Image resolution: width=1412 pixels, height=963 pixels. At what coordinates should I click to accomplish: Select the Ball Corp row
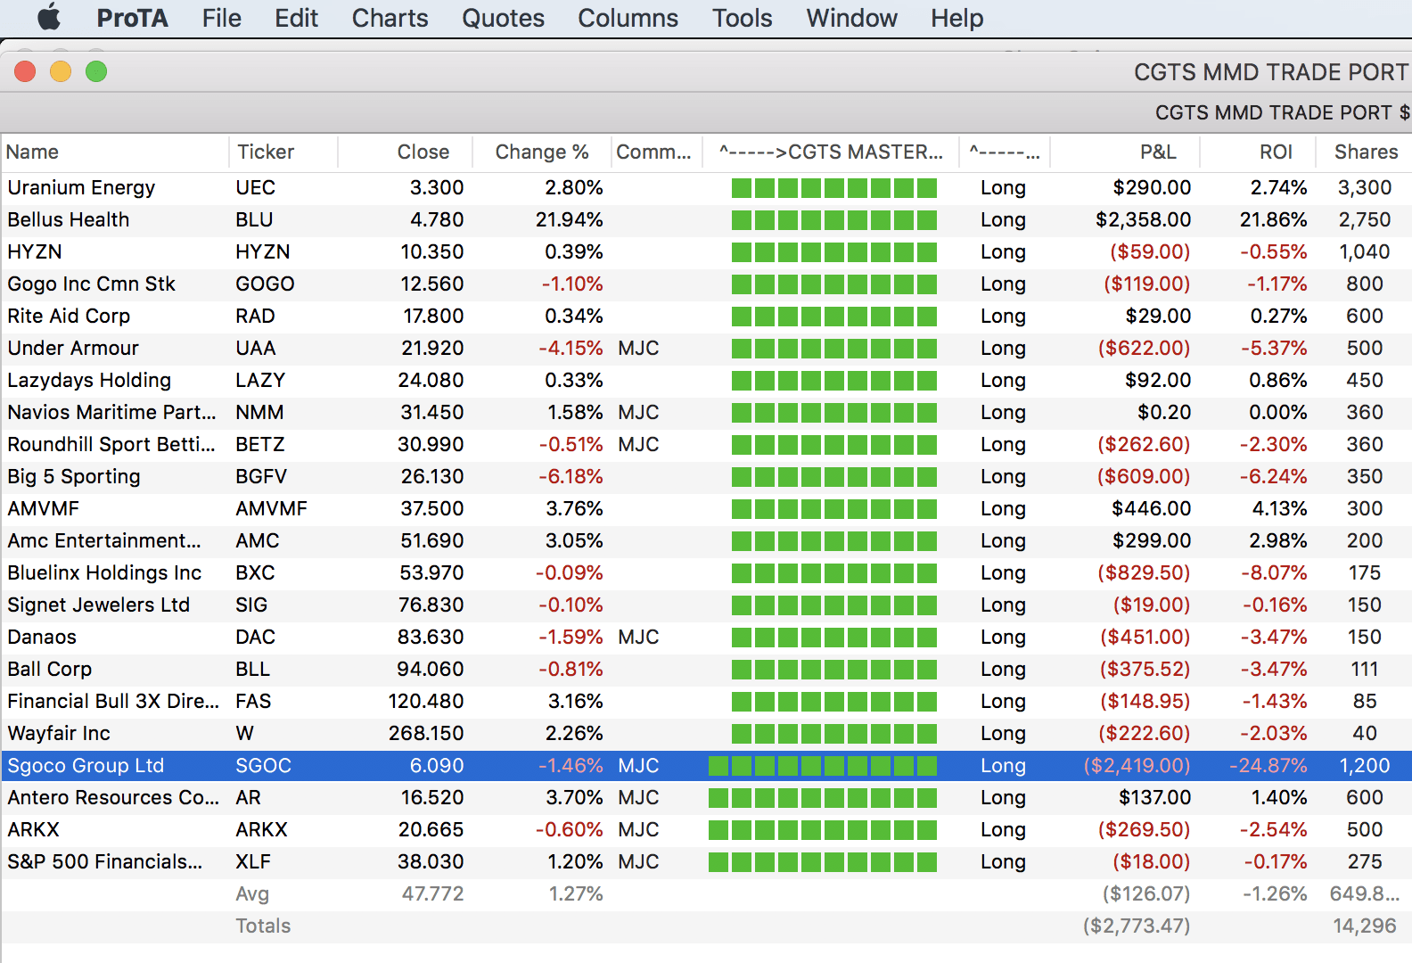click(x=706, y=669)
